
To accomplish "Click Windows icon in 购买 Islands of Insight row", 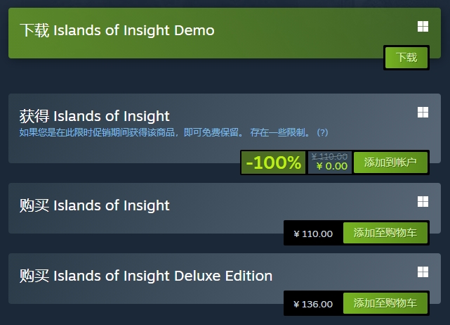I will click(423, 202).
